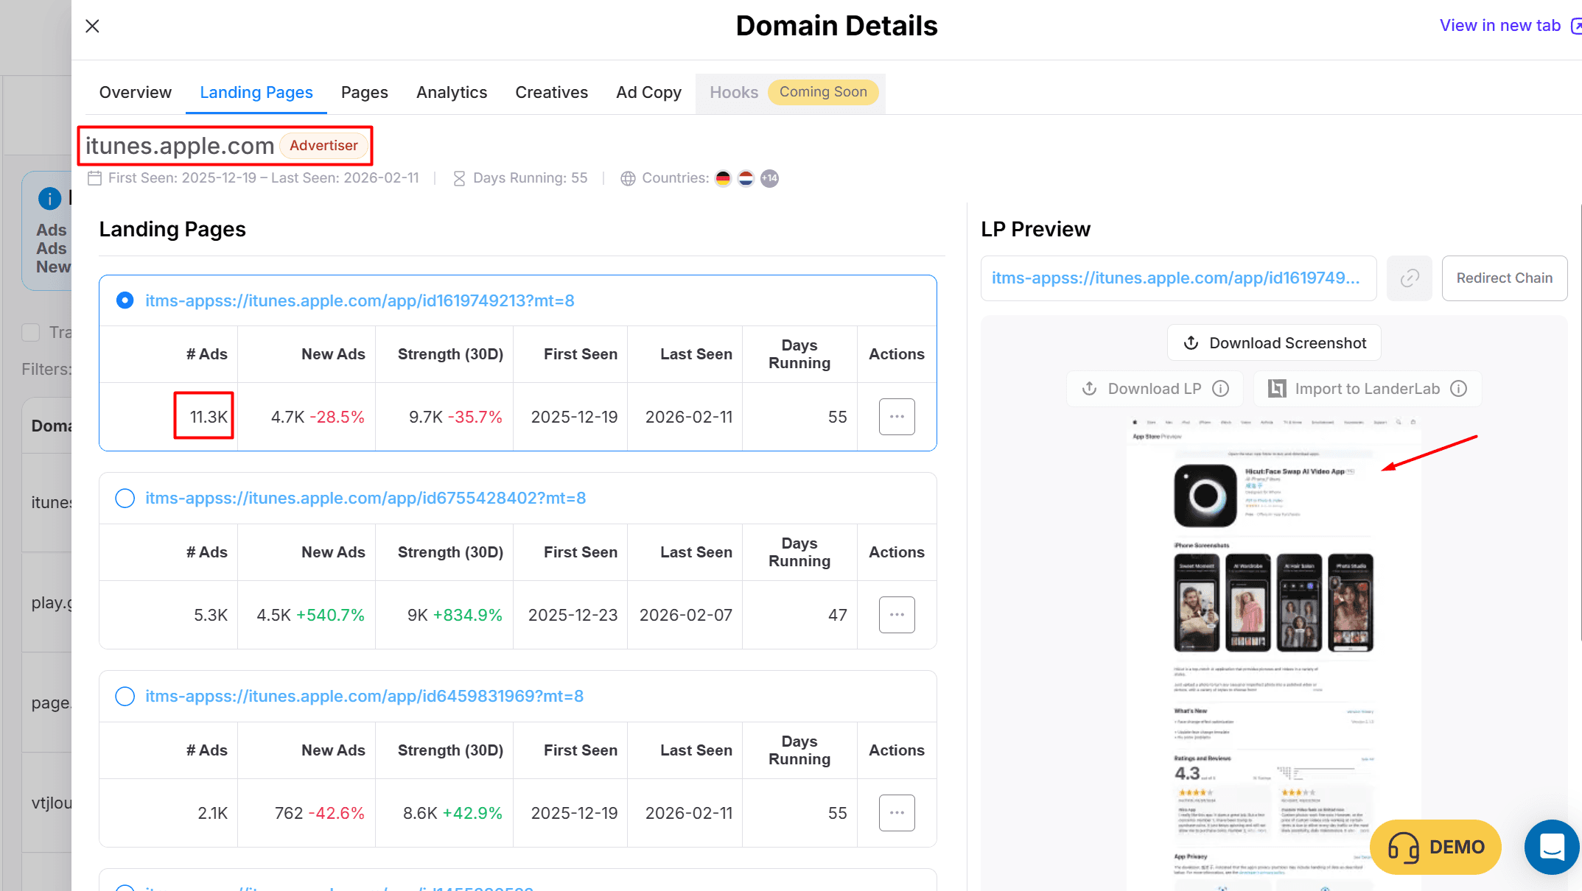Switch to the Analytics tab
Viewport: 1582px width, 891px height.
pos(452,93)
